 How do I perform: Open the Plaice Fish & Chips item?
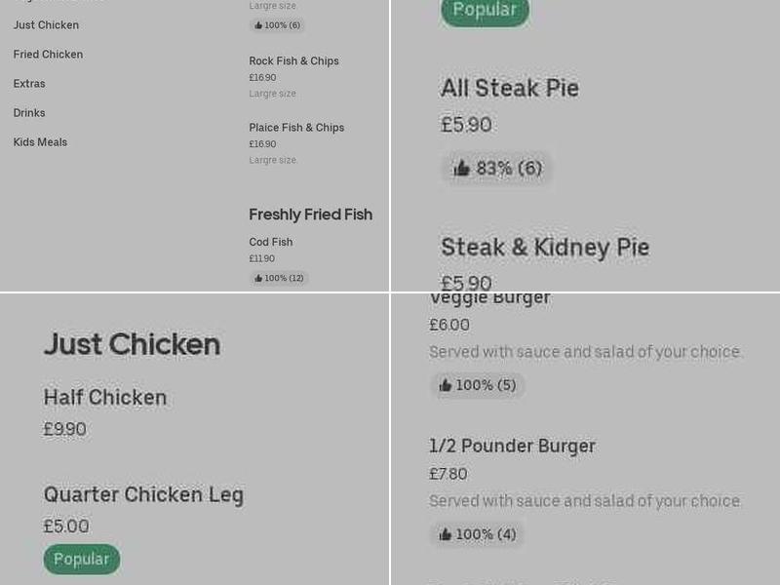point(296,127)
